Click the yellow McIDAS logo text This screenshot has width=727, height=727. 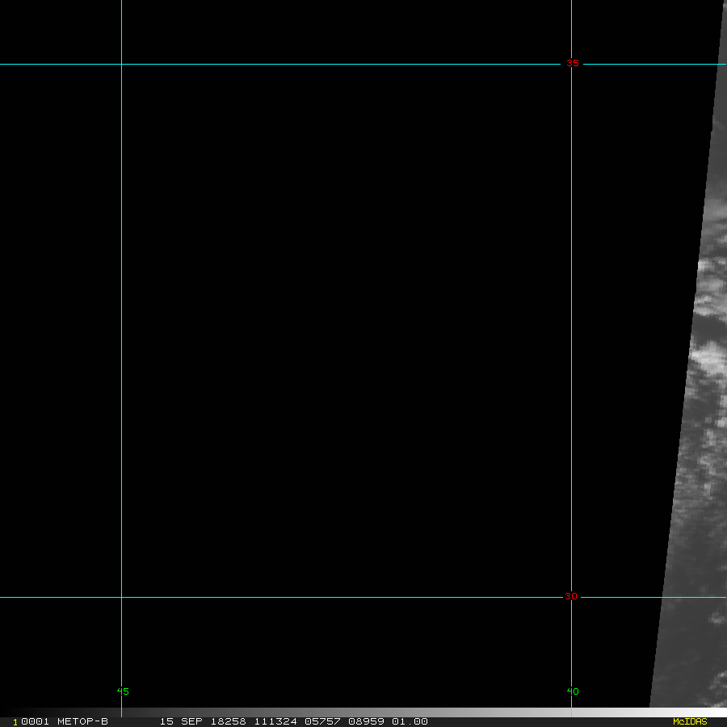[x=690, y=721]
